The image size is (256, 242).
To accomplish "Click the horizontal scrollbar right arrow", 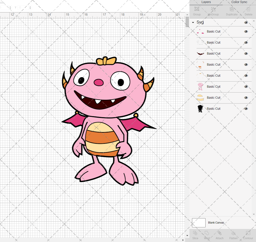I will tap(183, 240).
